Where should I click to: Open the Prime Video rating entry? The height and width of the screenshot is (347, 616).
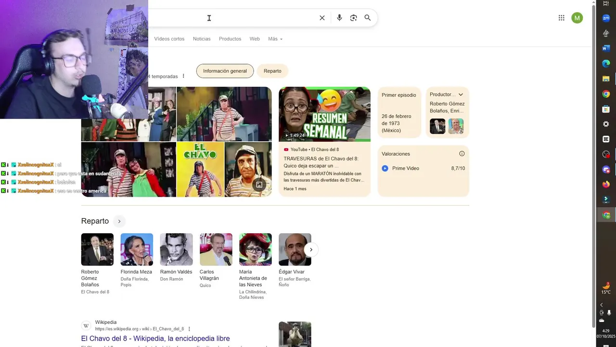click(423, 168)
